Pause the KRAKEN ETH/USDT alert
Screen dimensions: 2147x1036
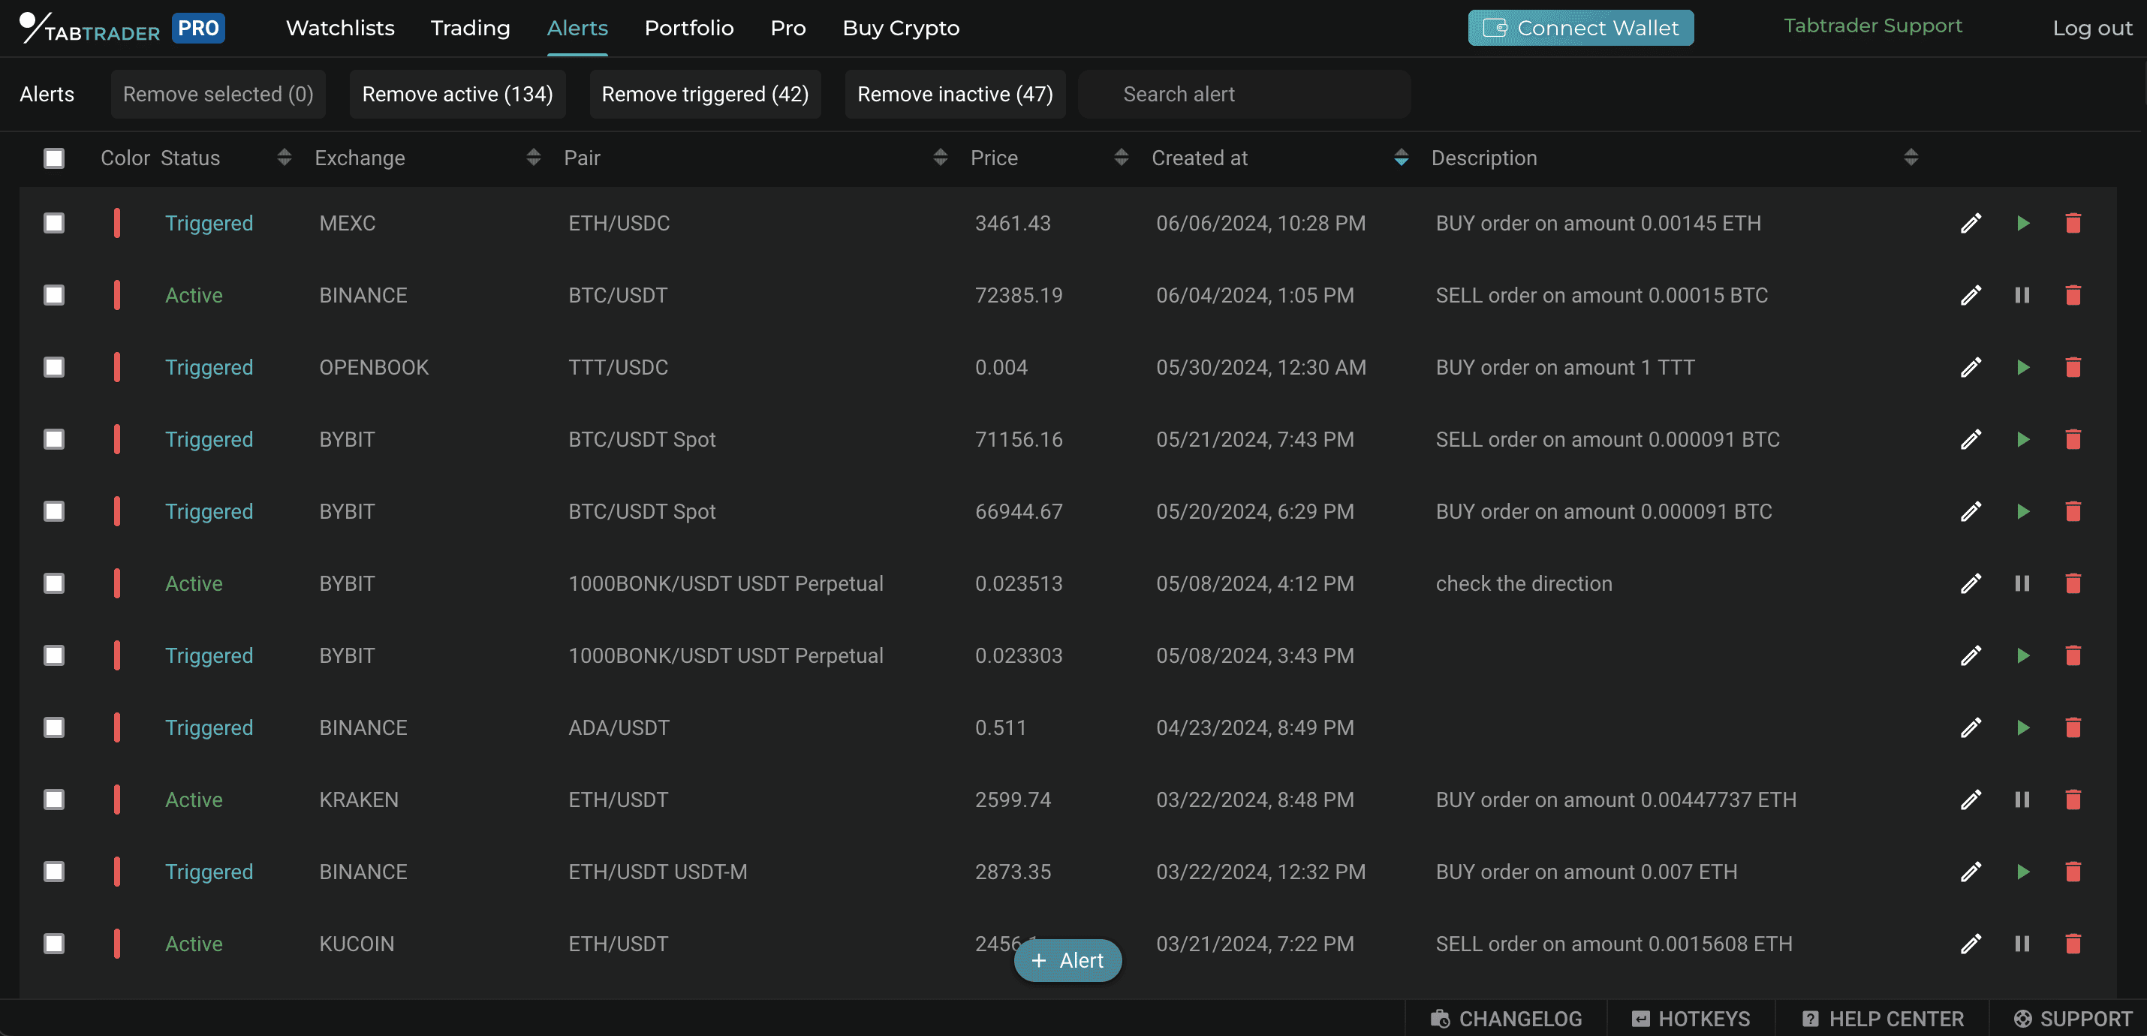[2022, 800]
